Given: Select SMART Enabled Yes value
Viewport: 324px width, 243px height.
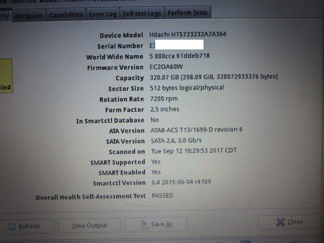Looking at the screenshot, I should [x=156, y=172].
